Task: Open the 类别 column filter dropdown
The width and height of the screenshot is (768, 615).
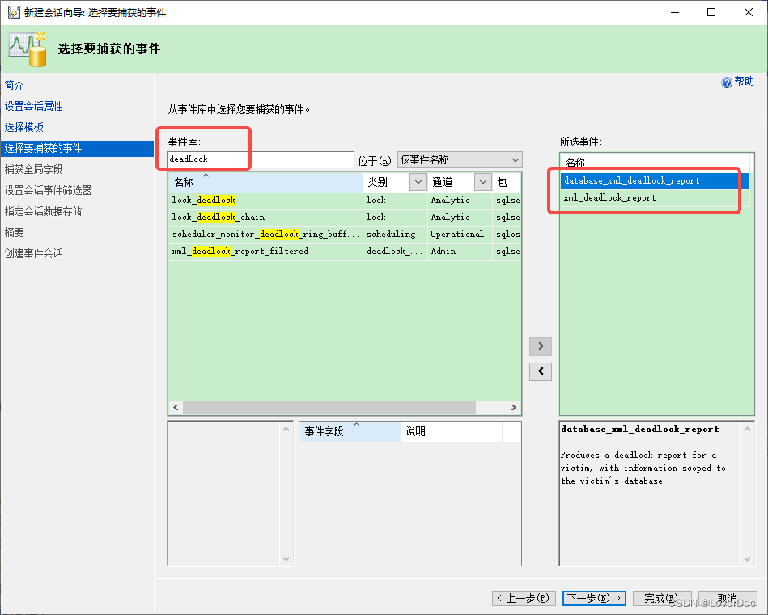Action: point(418,182)
